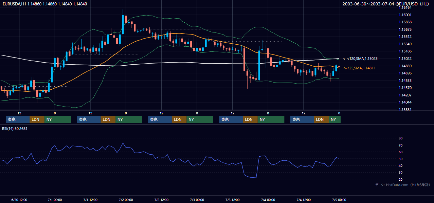Click the 1.14696 price axis label

click(x=405, y=73)
